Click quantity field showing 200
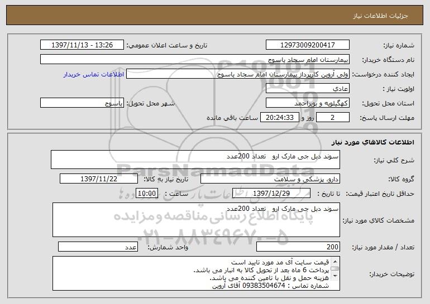 [x=298, y=247]
